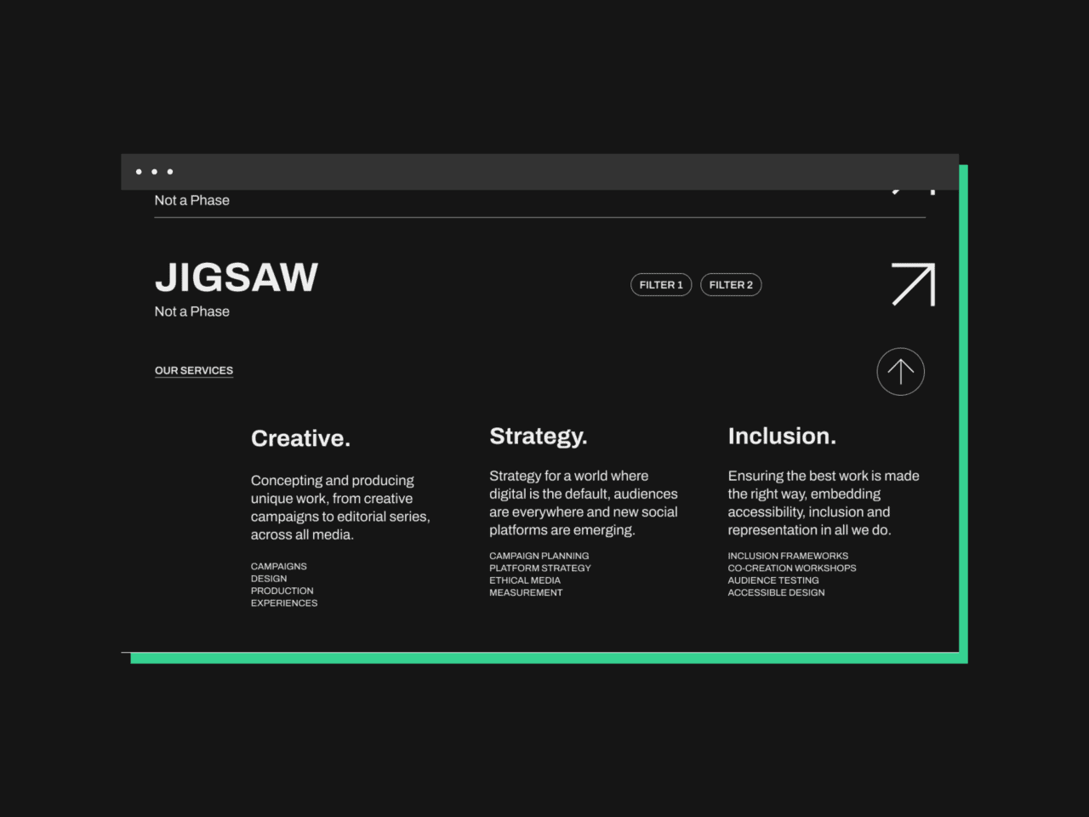This screenshot has width=1089, height=817.
Task: Click the Creative. service heading
Action: pos(300,438)
